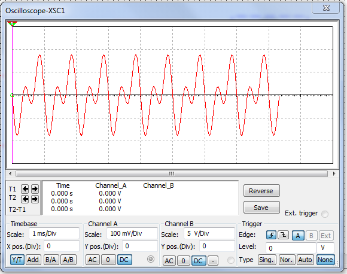
Task: Open Channel A Scale 100 mV/Div field
Action: [132, 233]
